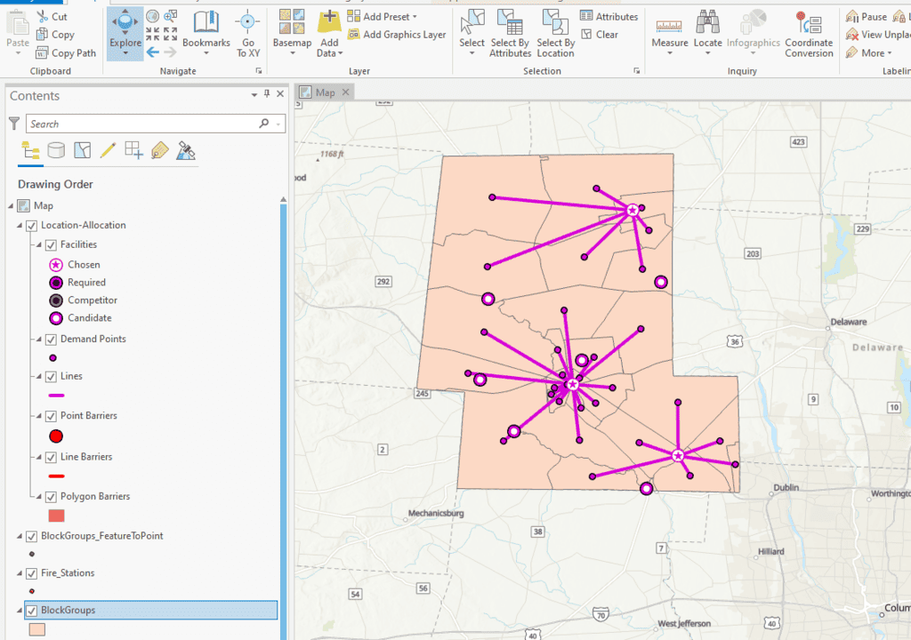This screenshot has width=911, height=640.
Task: Uncheck BlockGroups_FeatureToPoint layer
Action: (32, 536)
